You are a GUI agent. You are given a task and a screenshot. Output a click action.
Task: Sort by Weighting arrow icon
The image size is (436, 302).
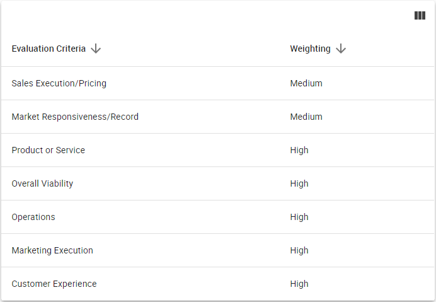click(341, 49)
